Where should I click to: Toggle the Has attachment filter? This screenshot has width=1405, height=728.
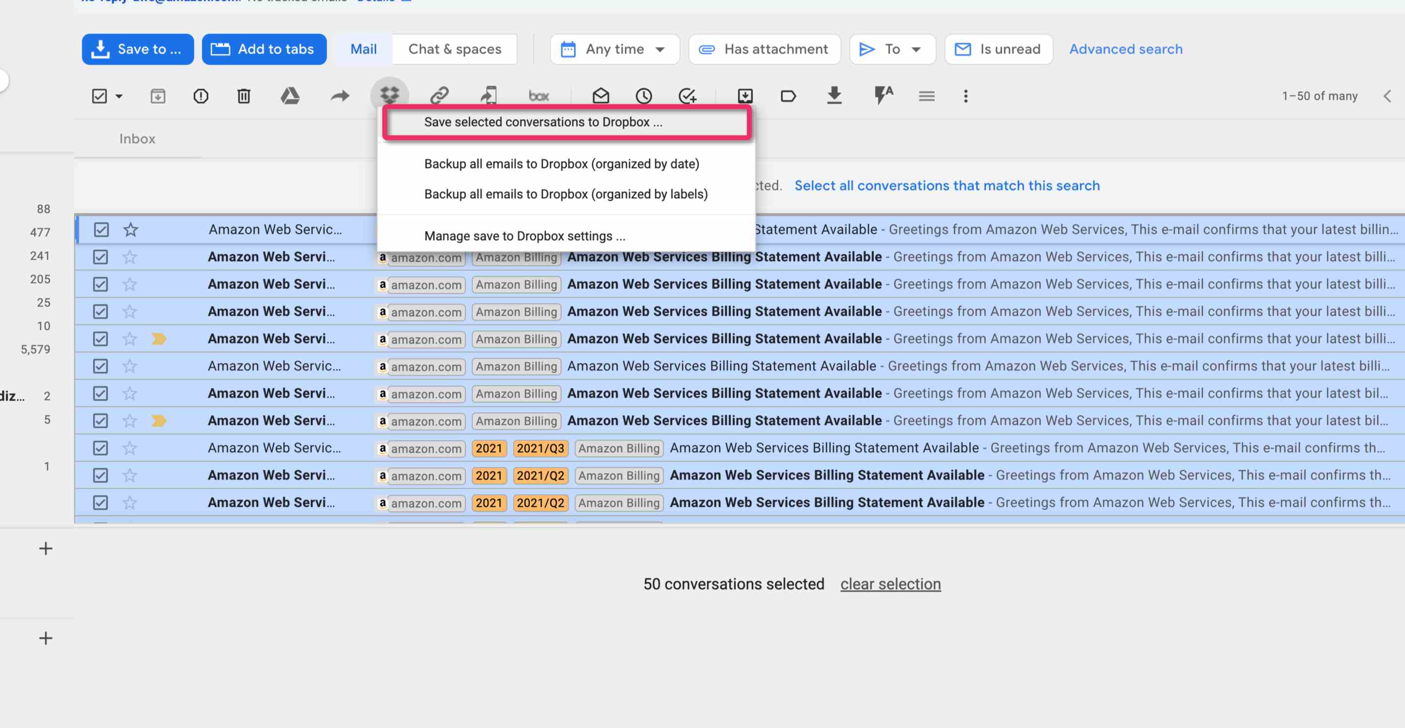click(x=764, y=49)
